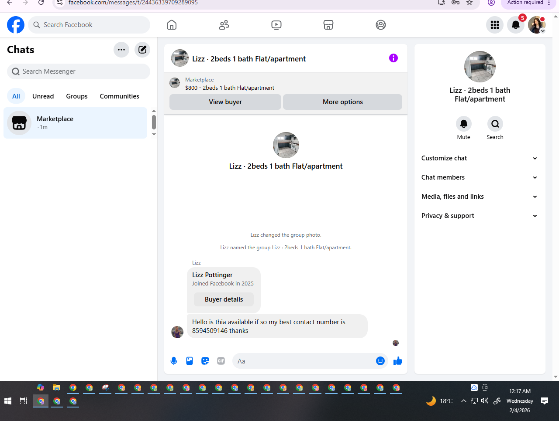Open Task View on the taskbar
Viewport: 559px width, 421px height.
coord(24,401)
